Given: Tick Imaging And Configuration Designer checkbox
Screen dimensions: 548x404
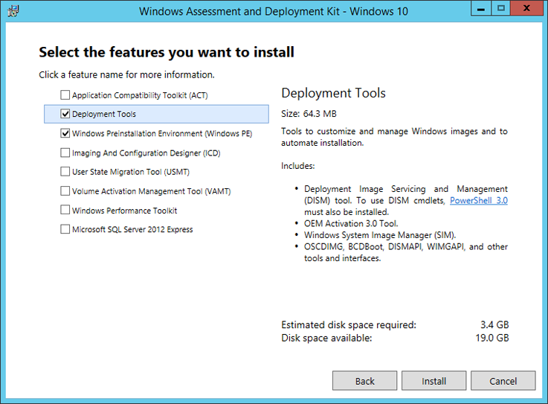Looking at the screenshot, I should click(65, 153).
